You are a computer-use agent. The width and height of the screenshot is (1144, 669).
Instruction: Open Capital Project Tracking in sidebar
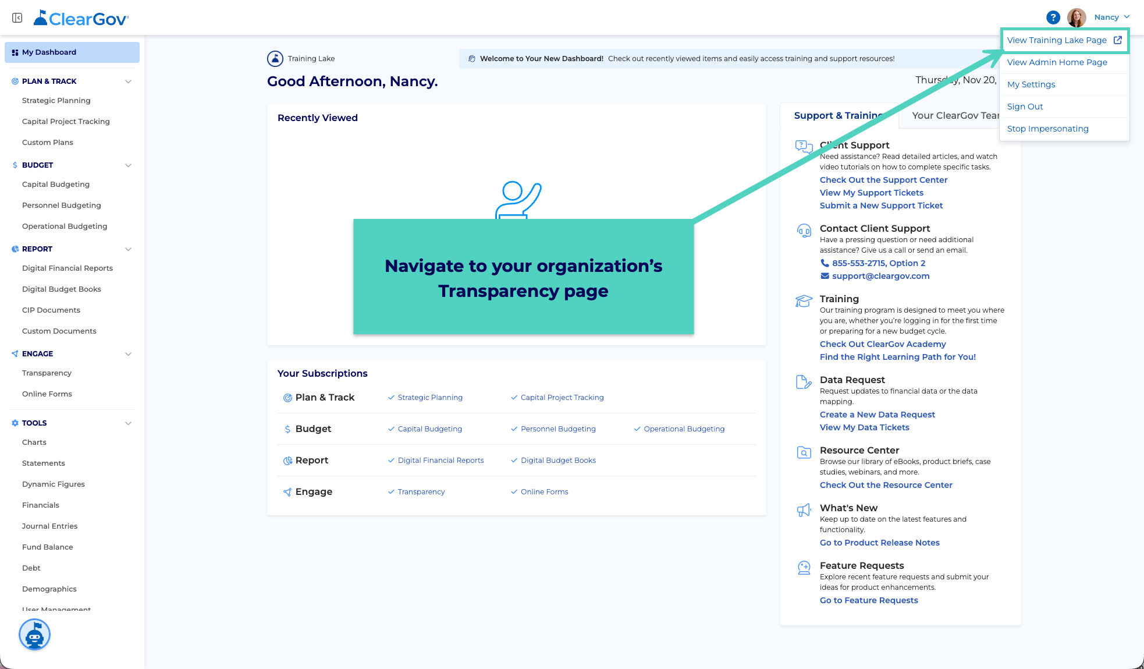click(66, 122)
